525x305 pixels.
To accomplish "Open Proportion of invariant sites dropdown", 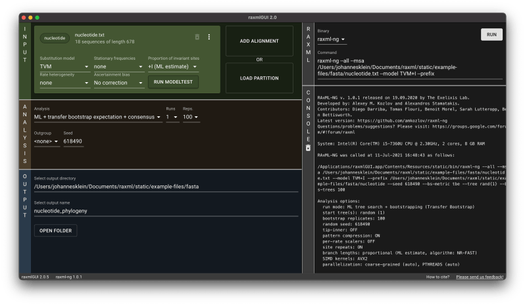I will [172, 66].
